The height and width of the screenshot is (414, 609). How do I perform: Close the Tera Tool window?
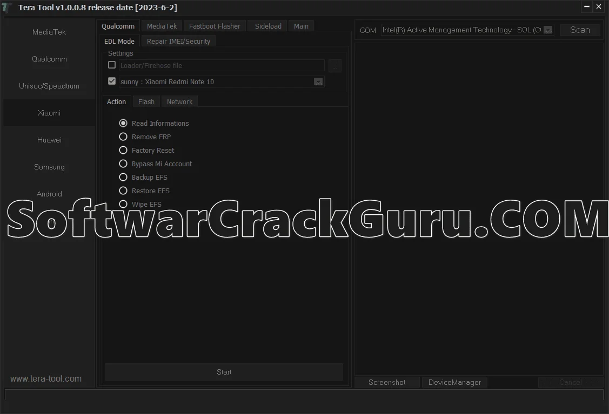click(599, 6)
